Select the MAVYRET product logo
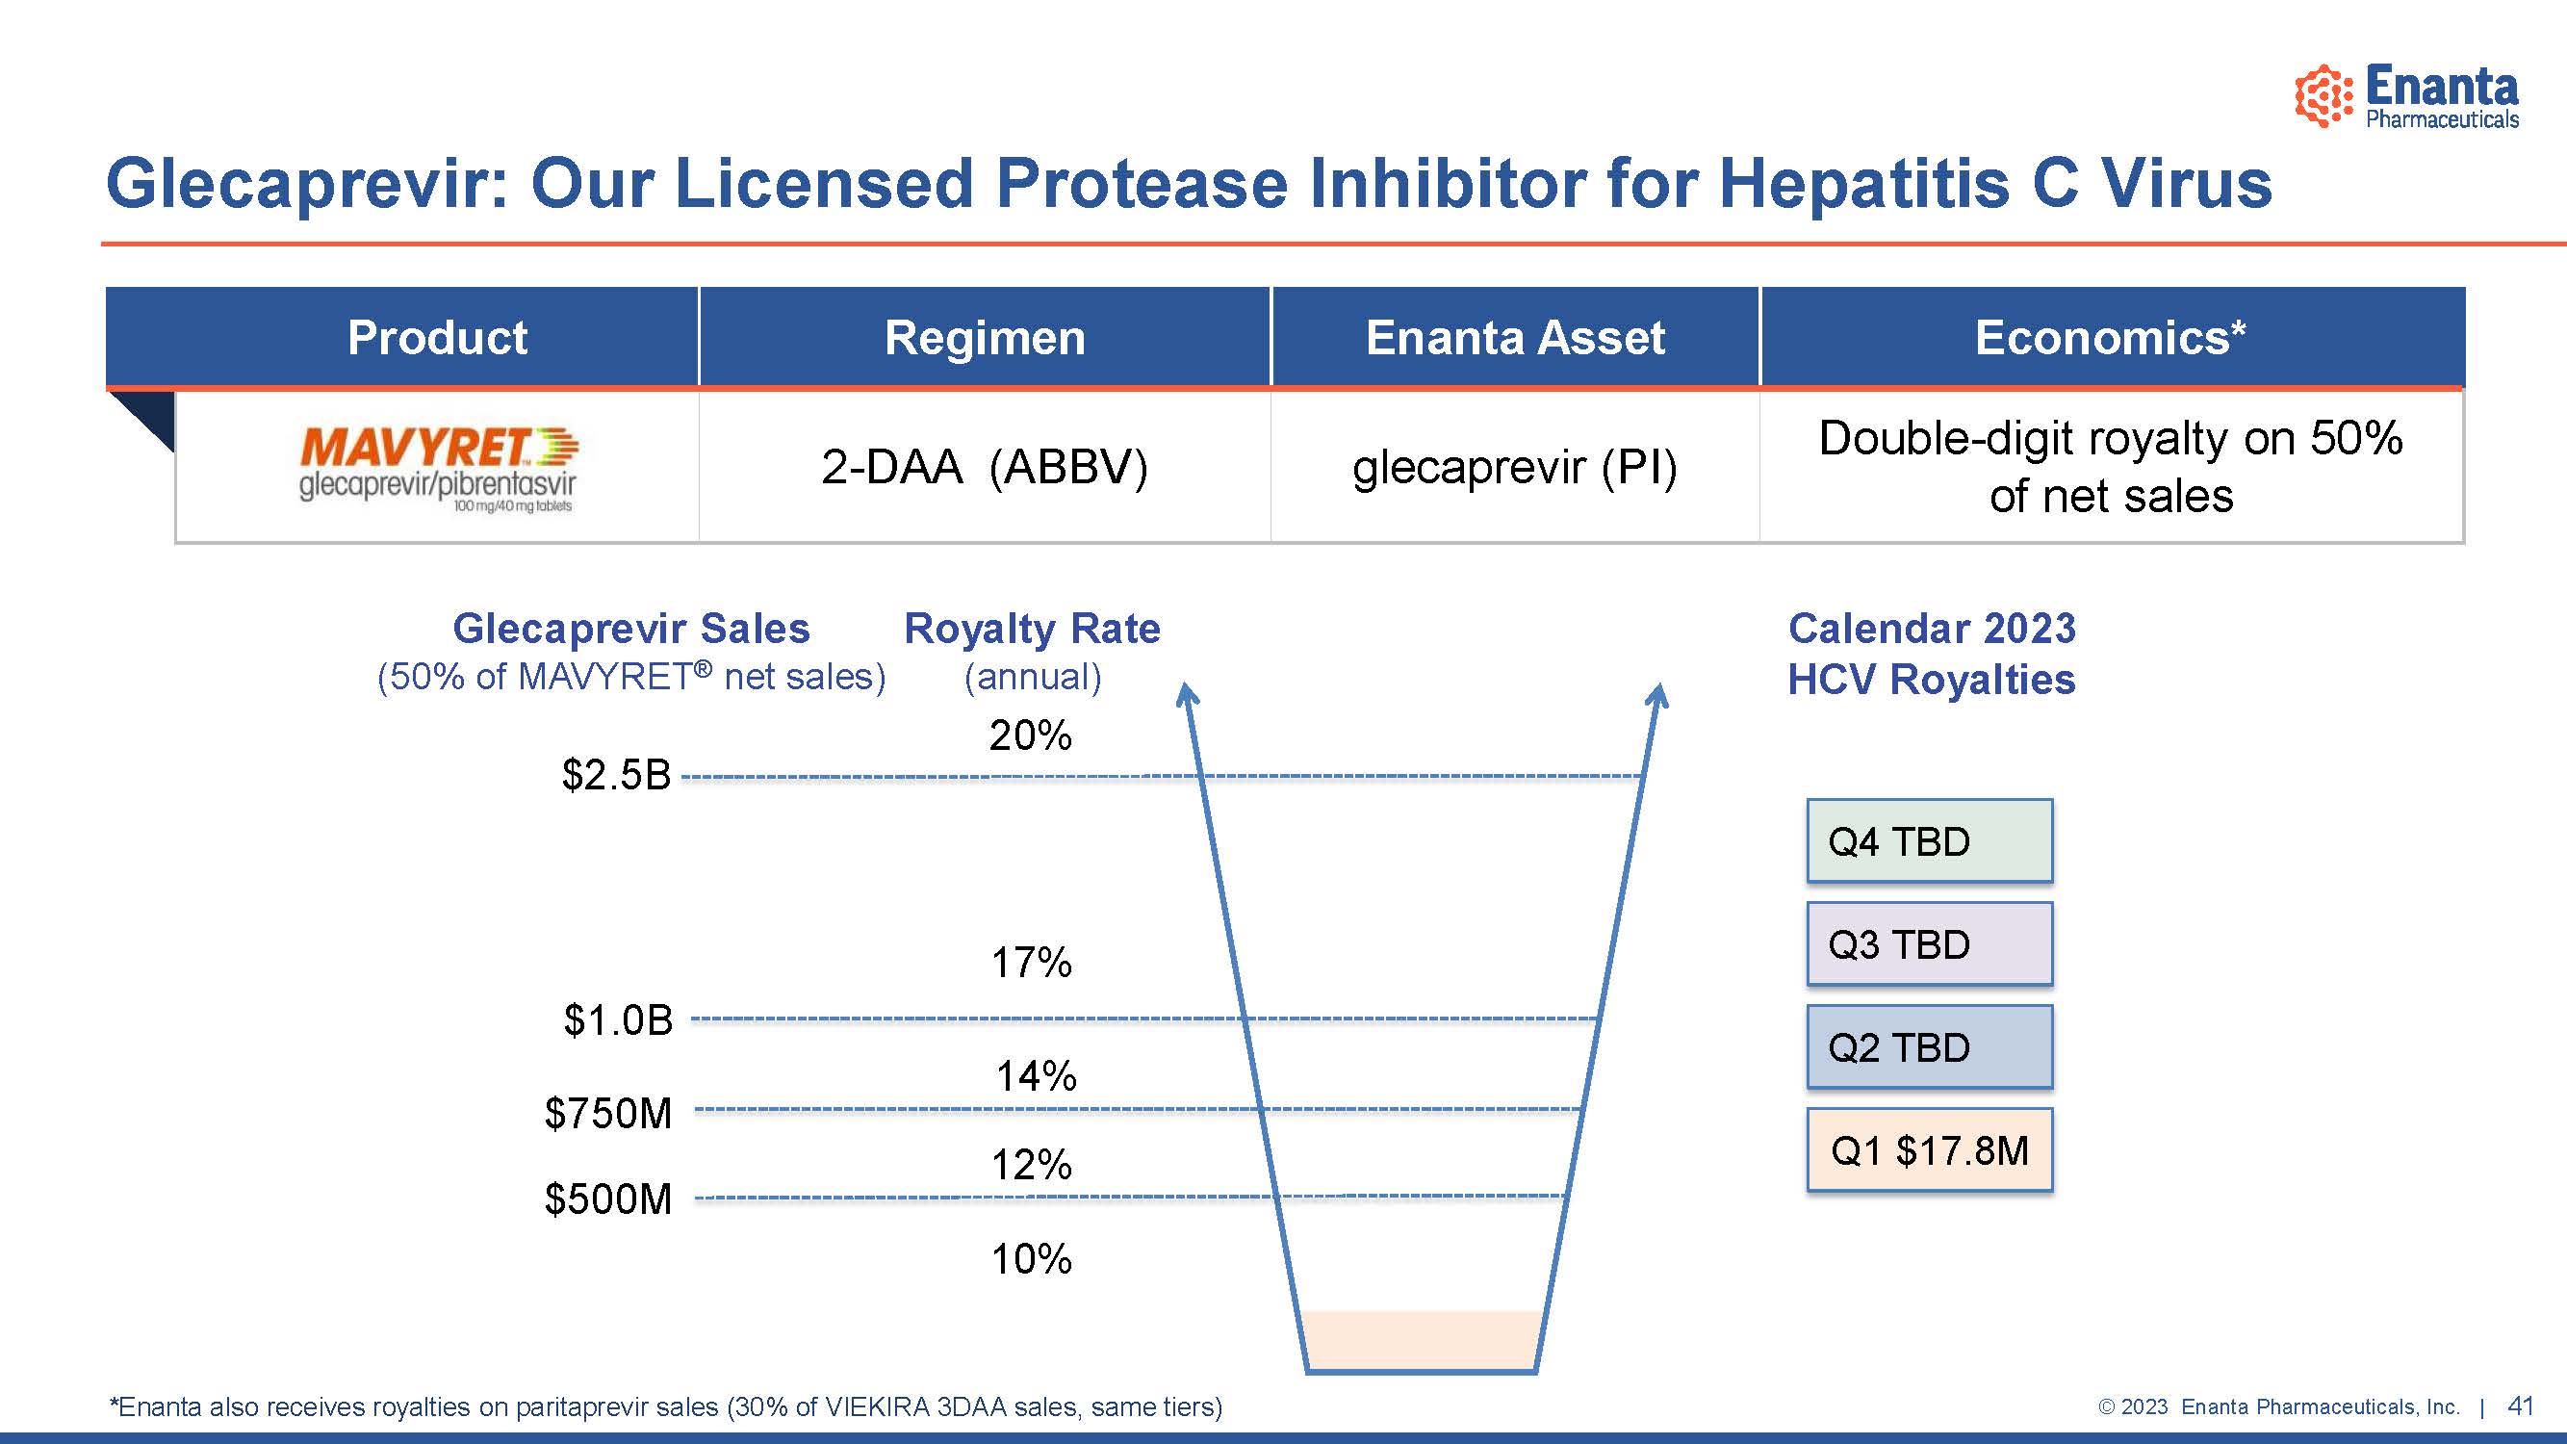Viewport: 2567px width, 1444px height. click(438, 469)
